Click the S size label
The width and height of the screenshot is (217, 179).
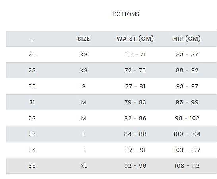84,86
